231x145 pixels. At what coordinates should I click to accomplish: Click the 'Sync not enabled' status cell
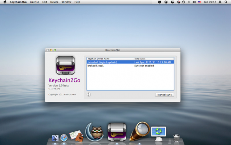pos(144,66)
